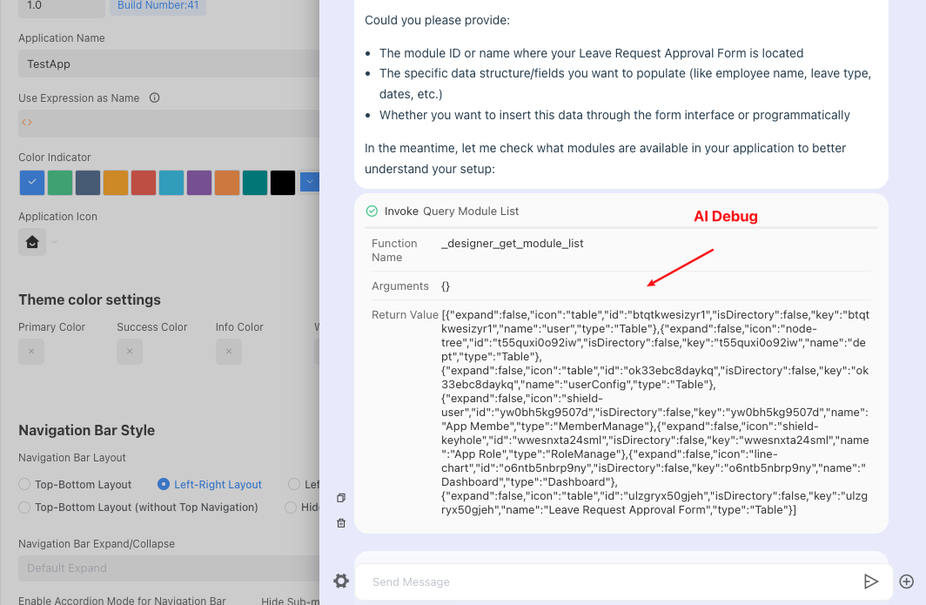The height and width of the screenshot is (605, 926).
Task: Choose Top-Bottom Layout (without Top Navigation)
Action: 26,508
